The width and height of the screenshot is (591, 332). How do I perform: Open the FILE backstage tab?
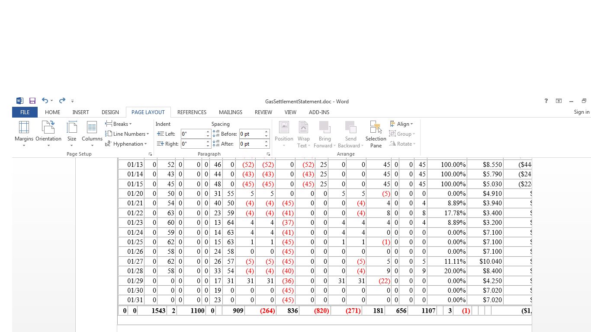[x=25, y=112]
